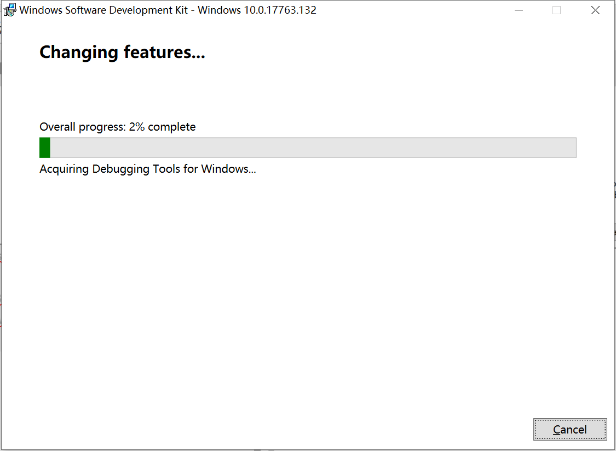This screenshot has height=451, width=616.
Task: Click the window title text
Action: pyautogui.click(x=168, y=10)
